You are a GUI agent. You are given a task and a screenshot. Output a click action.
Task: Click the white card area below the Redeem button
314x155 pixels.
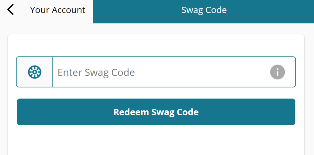pyautogui.click(x=156, y=140)
